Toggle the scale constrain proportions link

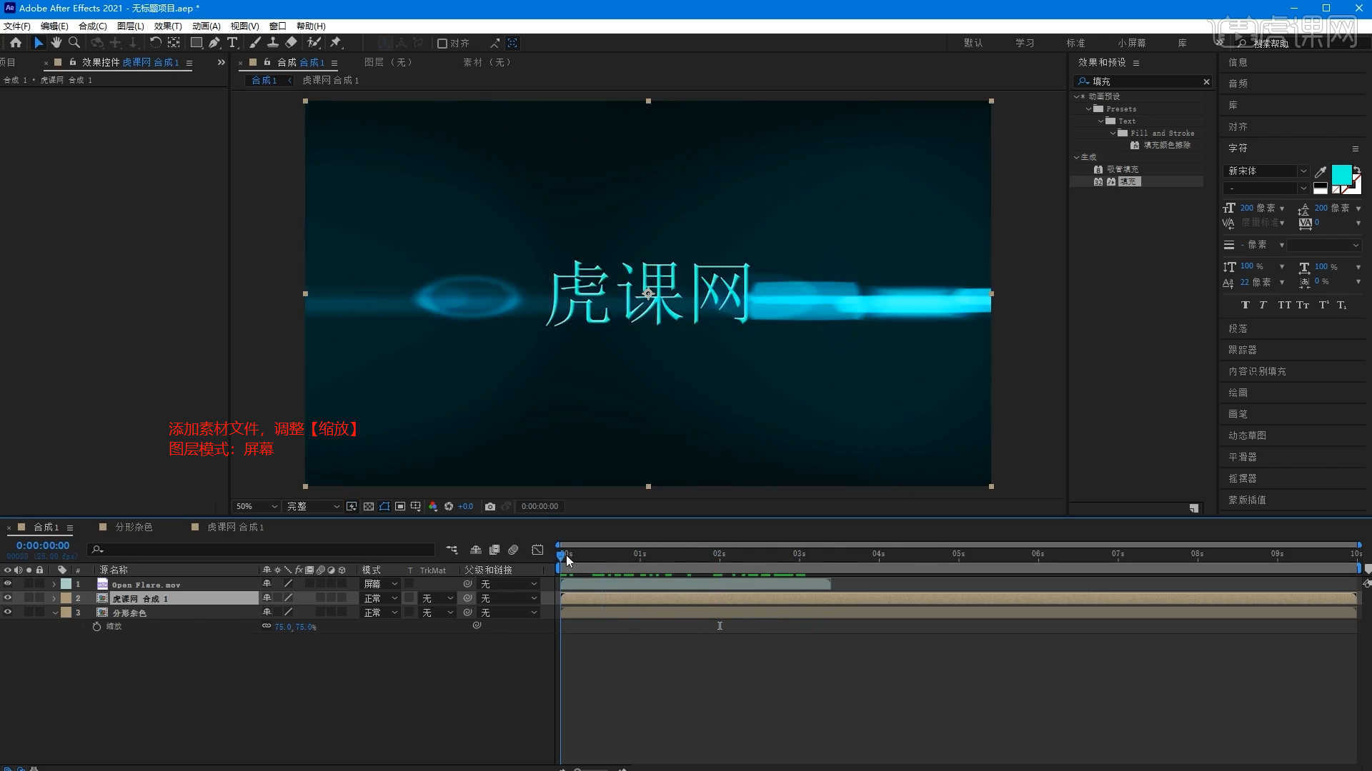click(x=267, y=626)
